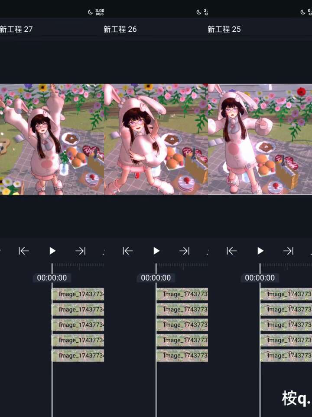This screenshot has width=312, height=417.
Task: Jump to end in 新工程 26 timeline
Action: pos(185,251)
